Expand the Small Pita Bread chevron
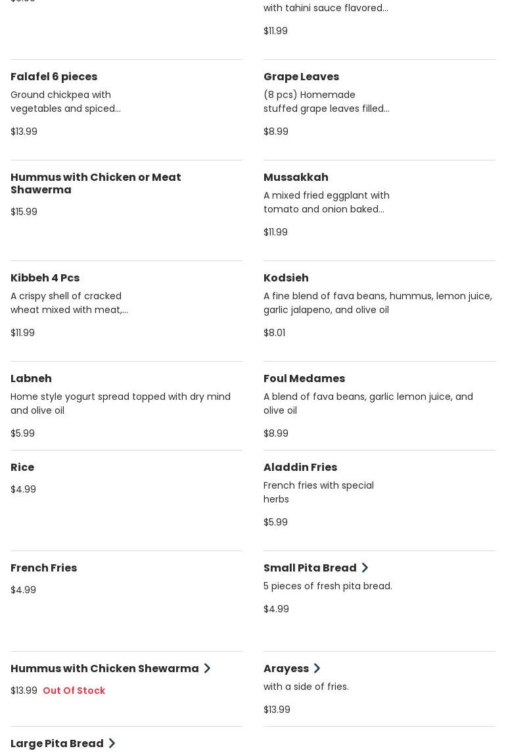The height and width of the screenshot is (755, 506). 365,568
